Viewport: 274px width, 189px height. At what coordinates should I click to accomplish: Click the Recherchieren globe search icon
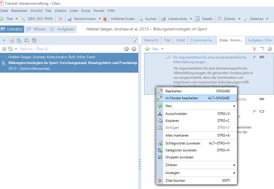[x=69, y=19]
